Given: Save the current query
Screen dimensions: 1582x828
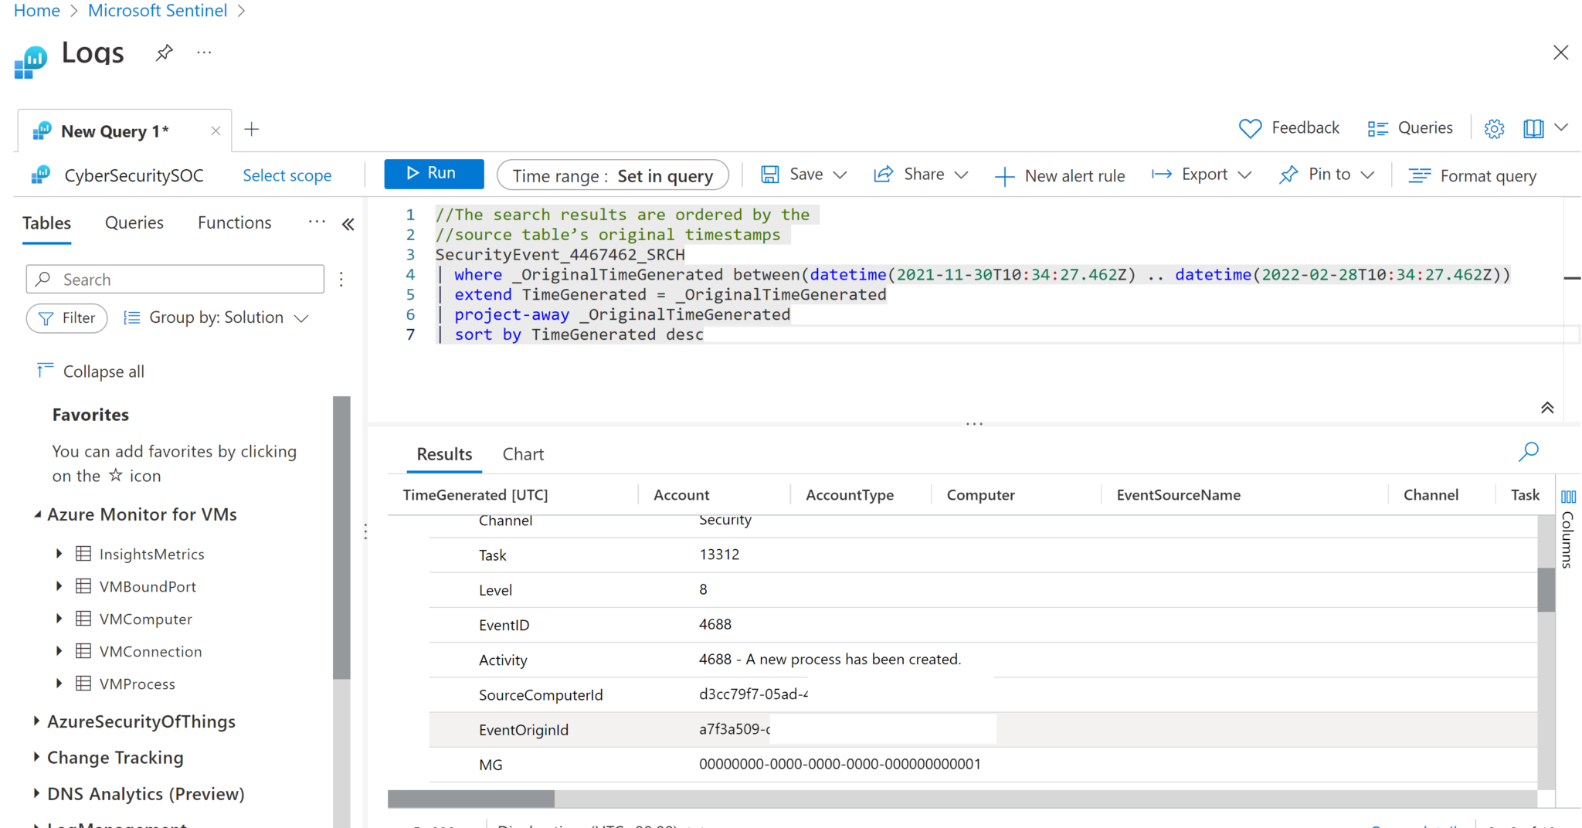Looking at the screenshot, I should tap(794, 174).
